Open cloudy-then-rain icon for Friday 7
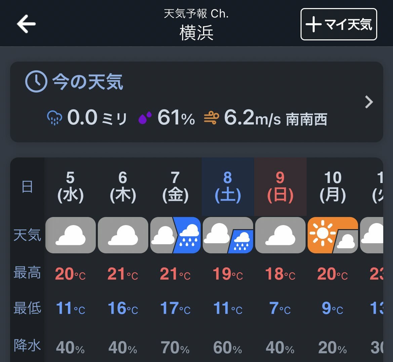Screen dimensions: 393x362 [x=175, y=235]
